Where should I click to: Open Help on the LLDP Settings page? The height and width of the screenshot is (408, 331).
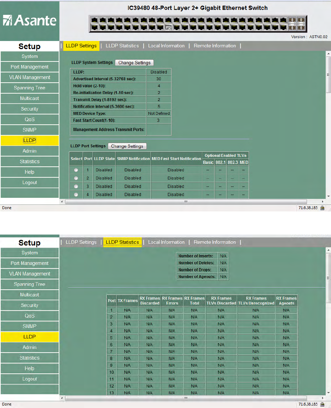click(x=30, y=172)
